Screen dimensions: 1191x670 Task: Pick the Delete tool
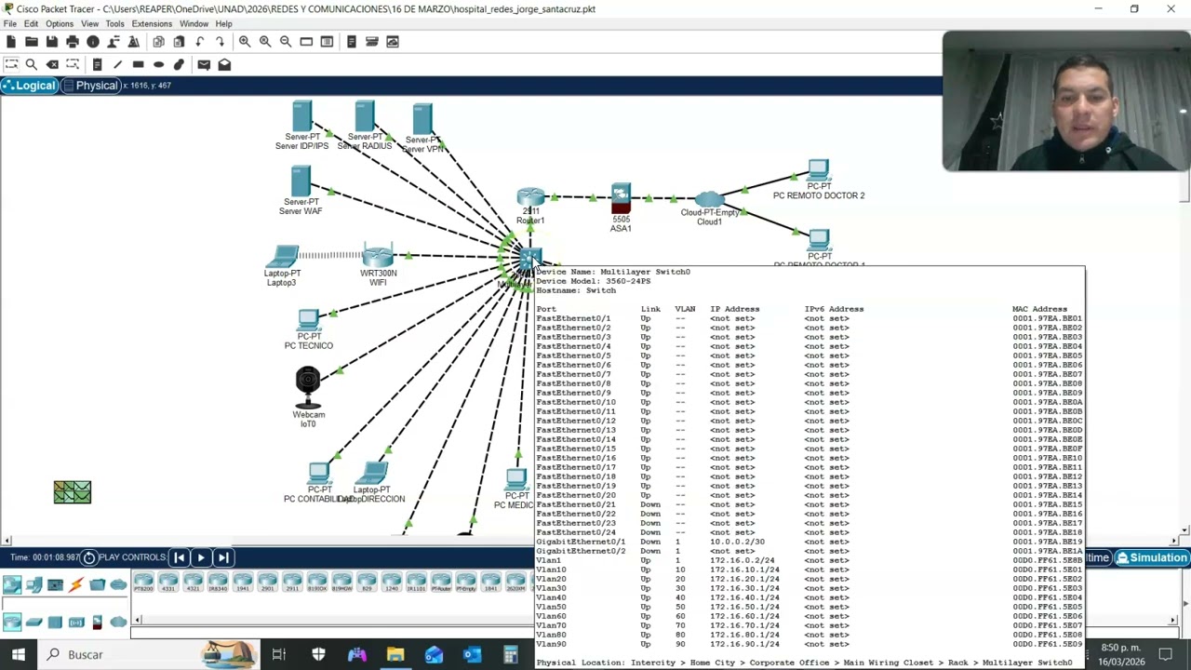pyautogui.click(x=52, y=64)
